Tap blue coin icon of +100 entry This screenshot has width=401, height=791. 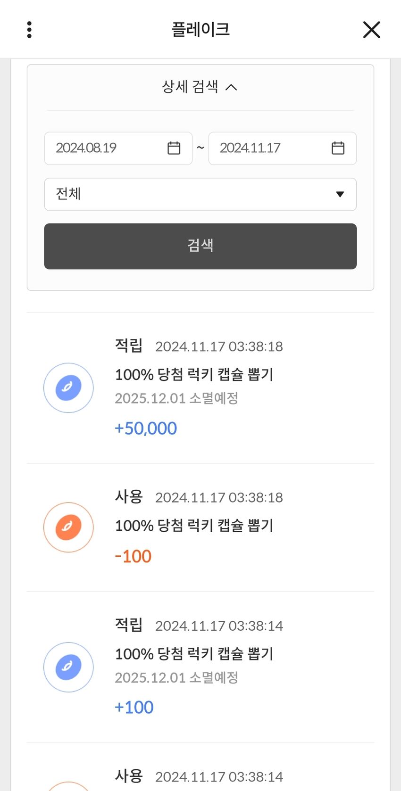point(68,667)
